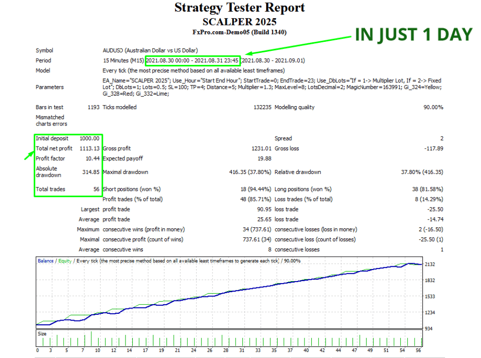481x358 pixels.
Task: Click the AUDUSD symbol description
Action: 150,50
